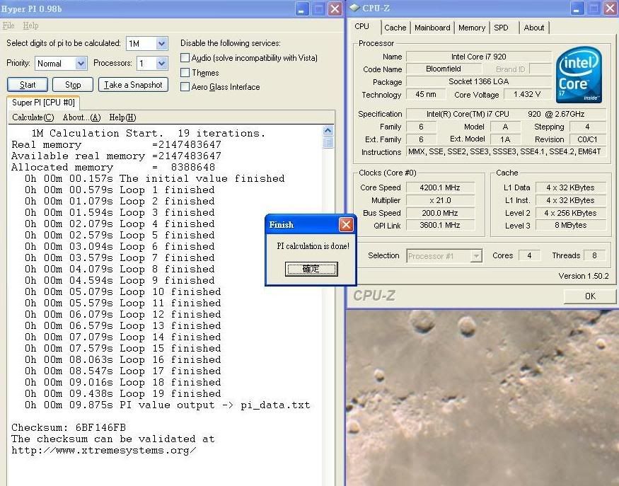Click the Stop button in Hyper PI
The height and width of the screenshot is (486, 619).
(73, 84)
